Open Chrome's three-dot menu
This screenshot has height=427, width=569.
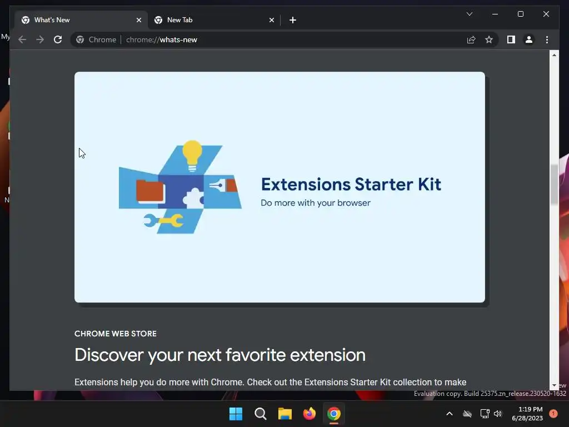tap(547, 39)
